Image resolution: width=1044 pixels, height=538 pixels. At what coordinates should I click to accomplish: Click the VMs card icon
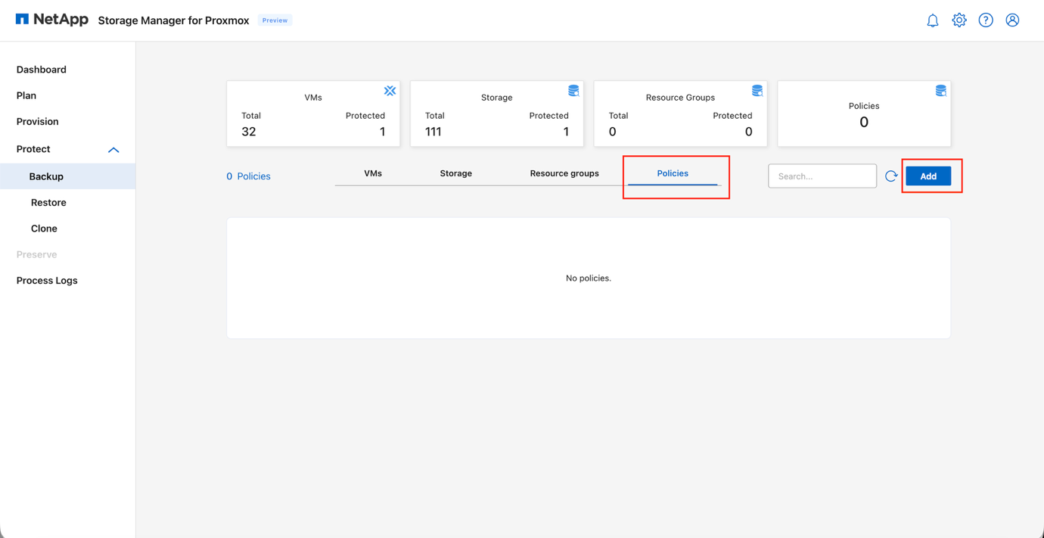point(390,90)
